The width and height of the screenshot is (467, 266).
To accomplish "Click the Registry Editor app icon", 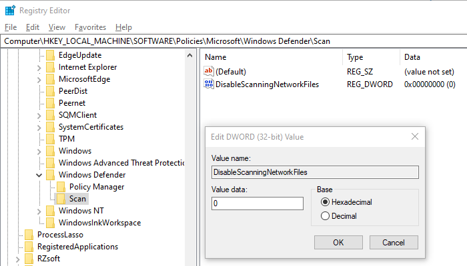I will [10, 10].
